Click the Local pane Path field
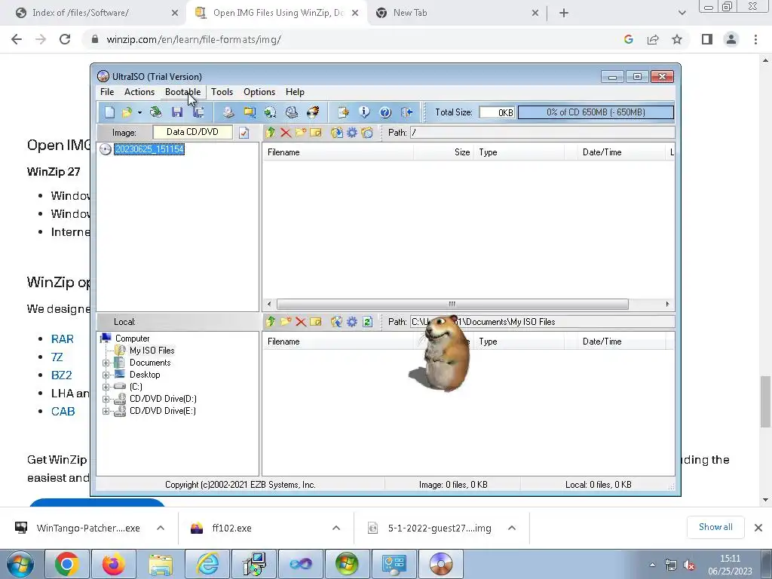This screenshot has width=772, height=579. click(x=543, y=321)
